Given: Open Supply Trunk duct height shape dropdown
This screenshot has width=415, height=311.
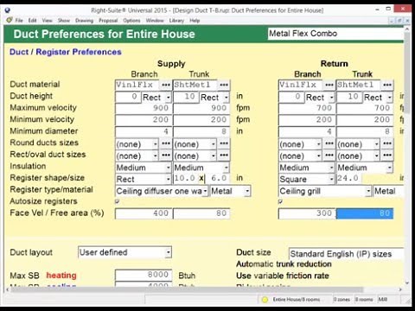Looking at the screenshot, I should pos(227,98).
